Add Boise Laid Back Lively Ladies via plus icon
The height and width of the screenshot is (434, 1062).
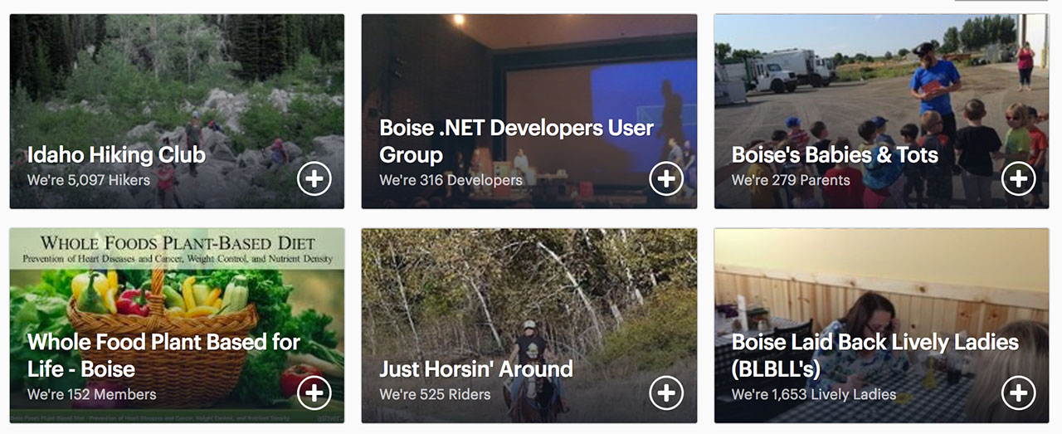point(1018,393)
